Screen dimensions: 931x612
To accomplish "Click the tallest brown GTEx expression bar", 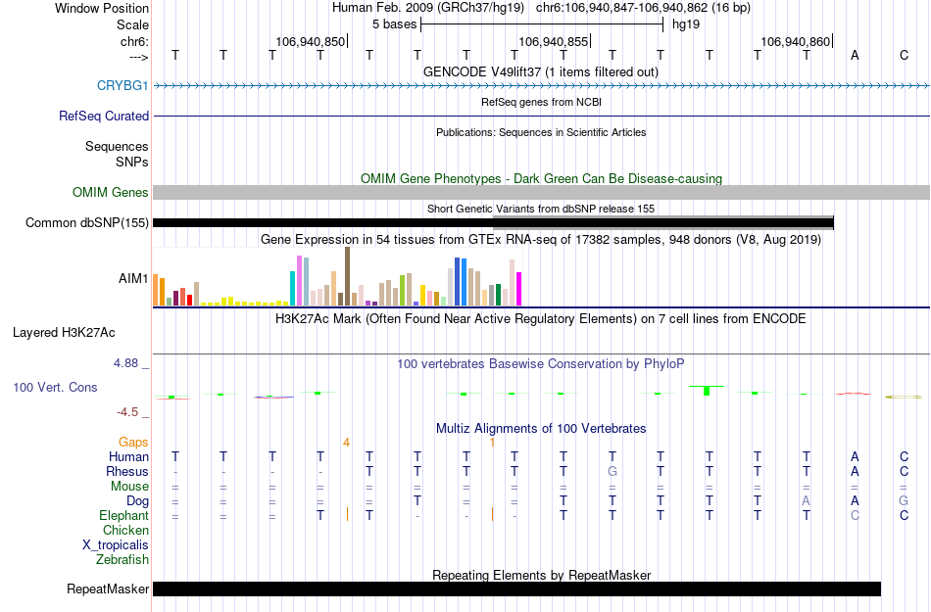I will coord(347,276).
